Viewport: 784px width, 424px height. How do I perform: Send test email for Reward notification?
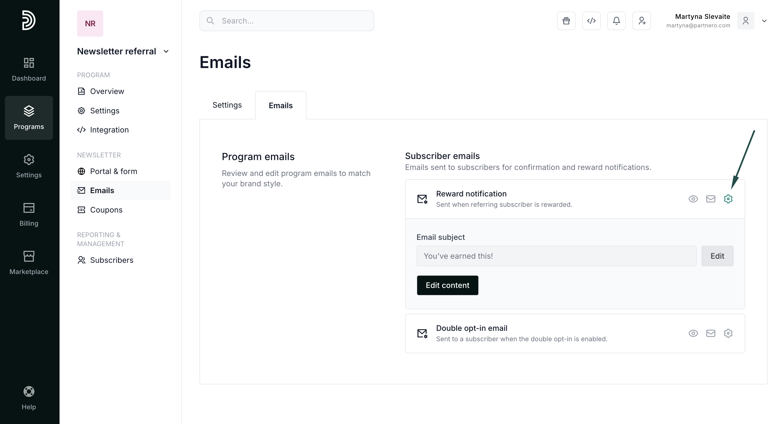[711, 199]
